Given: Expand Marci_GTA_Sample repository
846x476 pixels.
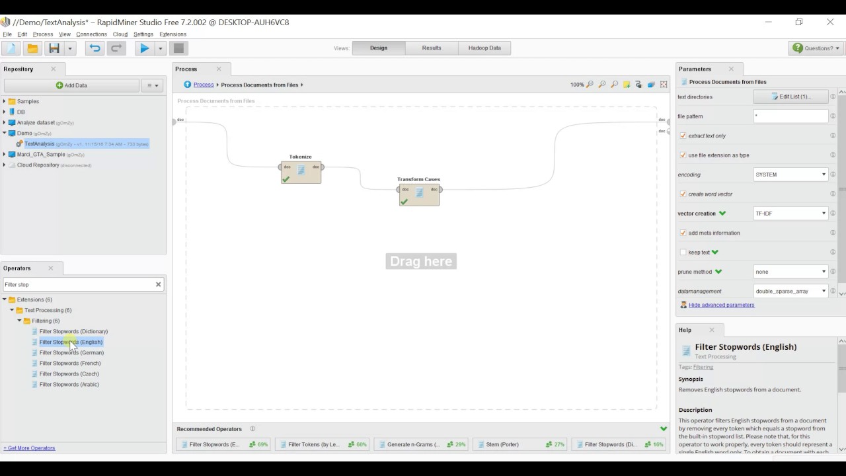Looking at the screenshot, I should pyautogui.click(x=4, y=154).
